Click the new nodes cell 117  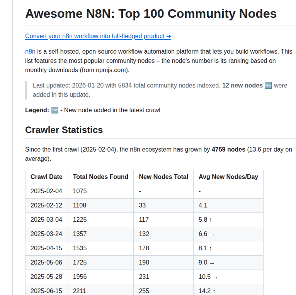pyautogui.click(x=163, y=220)
